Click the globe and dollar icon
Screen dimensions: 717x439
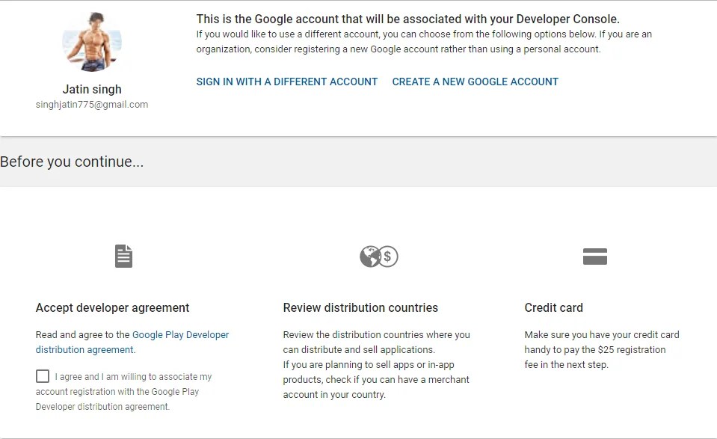pyautogui.click(x=378, y=257)
